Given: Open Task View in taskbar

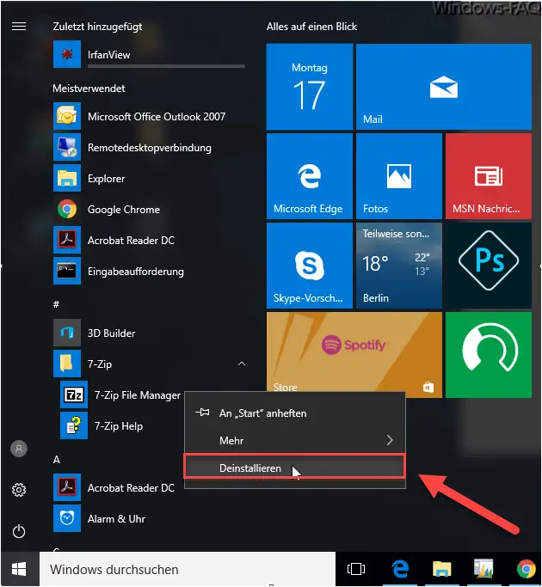Looking at the screenshot, I should pos(356,569).
